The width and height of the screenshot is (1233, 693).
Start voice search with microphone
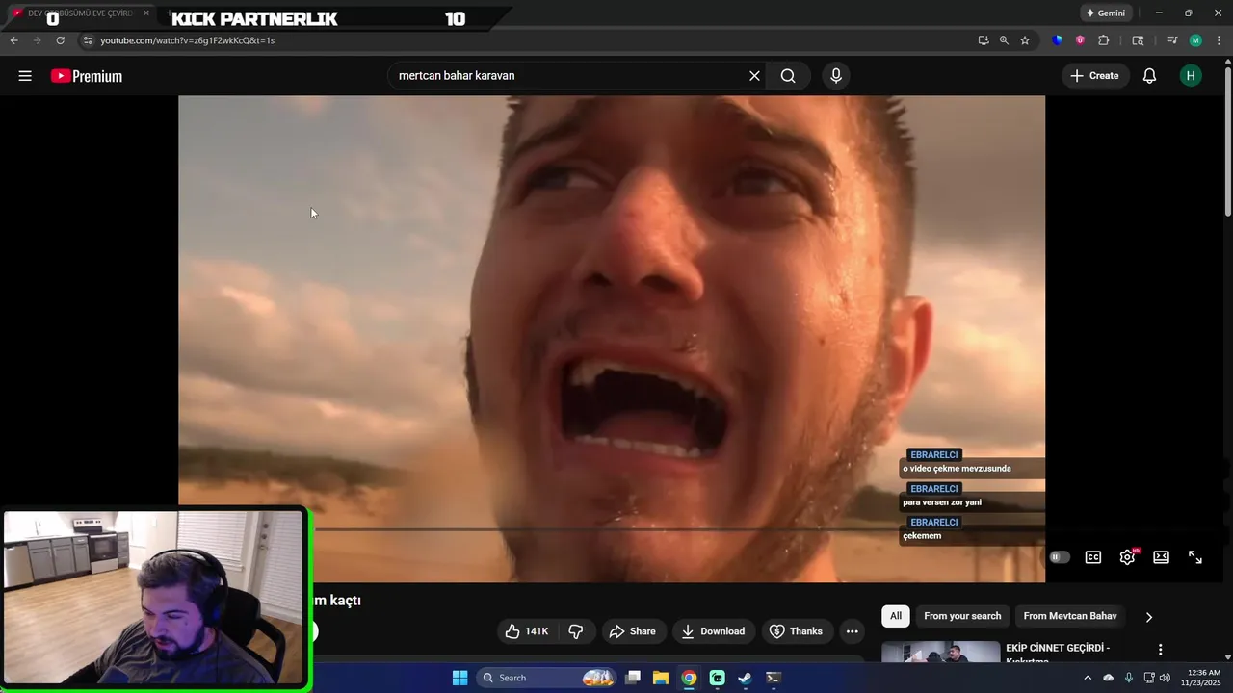pyautogui.click(x=836, y=76)
